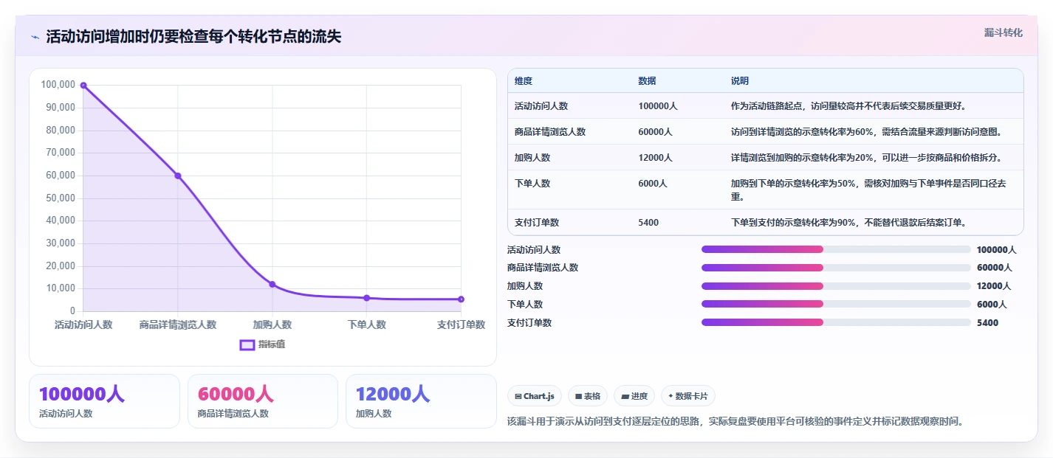
Task: Click the page title 活动访问增加时仍要检查每个转化节点的流失
Action: coord(193,37)
